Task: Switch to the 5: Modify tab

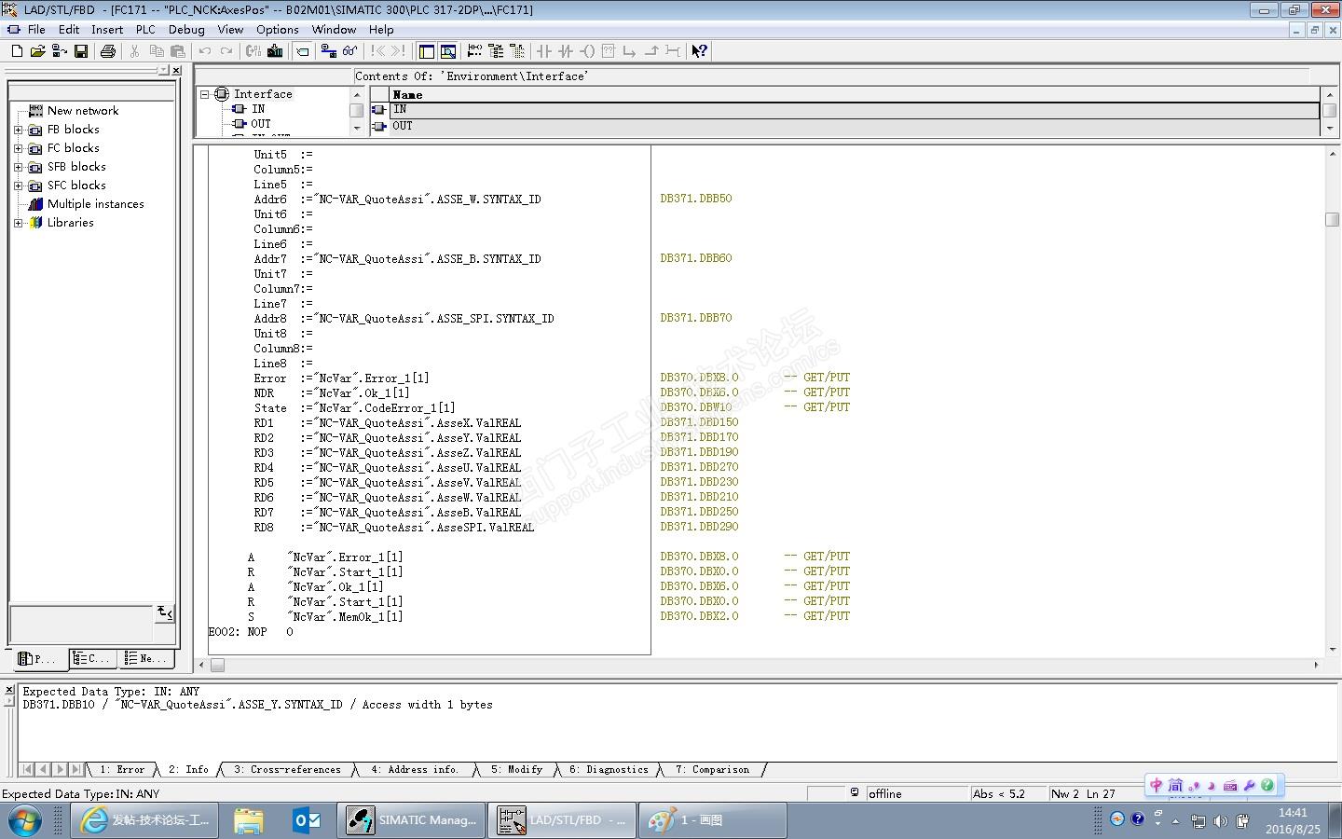Action: coord(517,770)
